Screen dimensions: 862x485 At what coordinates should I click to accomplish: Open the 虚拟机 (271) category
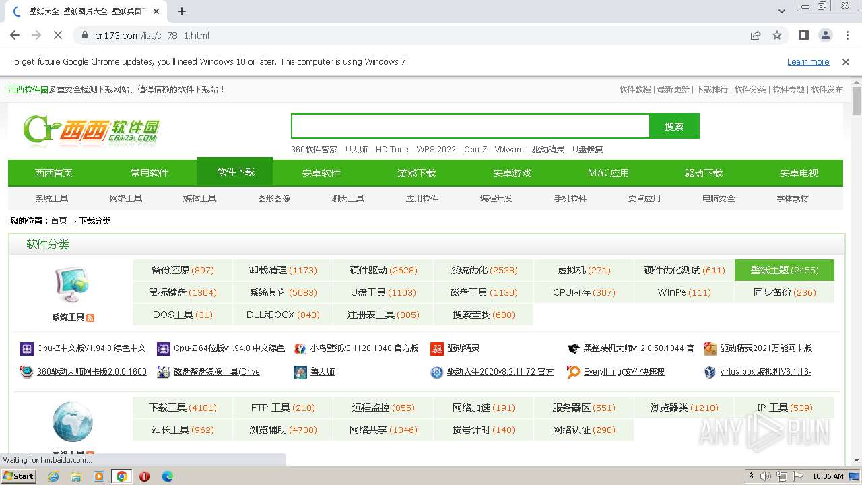[x=584, y=270]
